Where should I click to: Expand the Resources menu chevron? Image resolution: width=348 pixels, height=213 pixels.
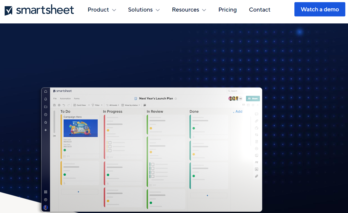pyautogui.click(x=204, y=10)
